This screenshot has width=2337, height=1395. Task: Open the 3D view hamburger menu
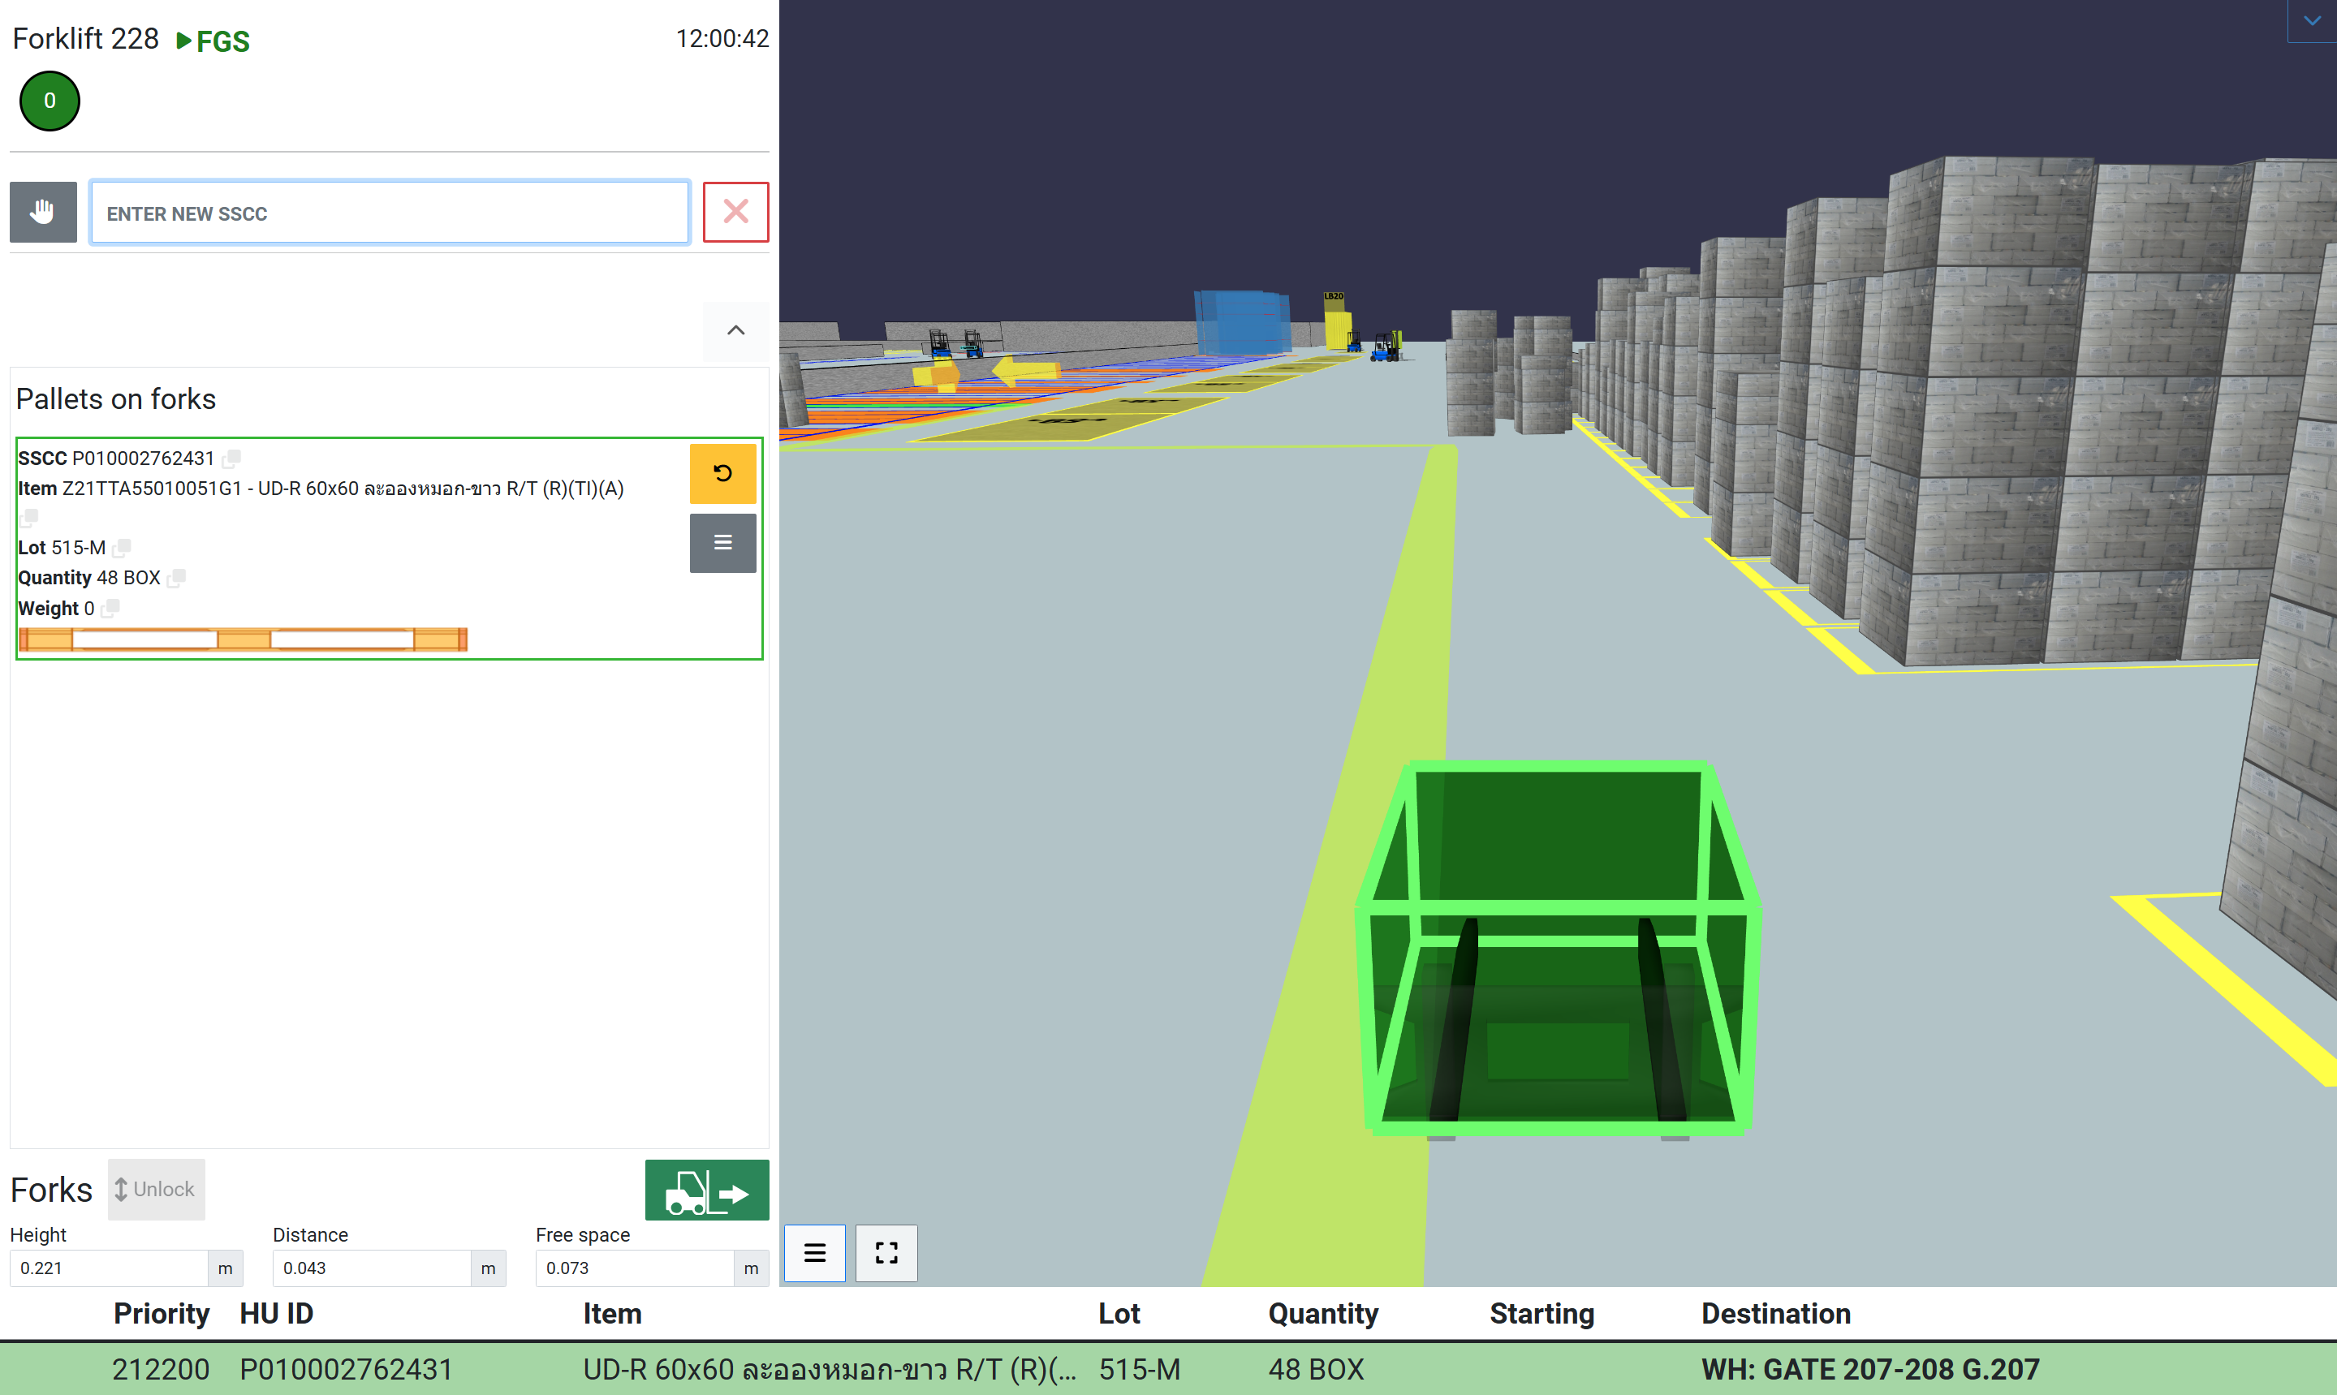click(814, 1252)
